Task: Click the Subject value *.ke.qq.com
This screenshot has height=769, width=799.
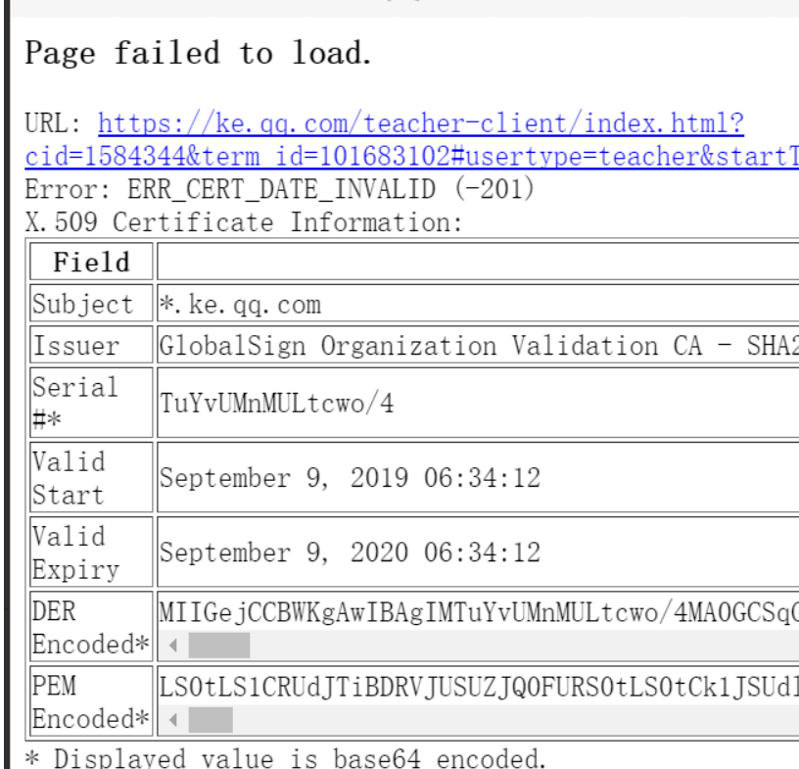Action: 241,305
